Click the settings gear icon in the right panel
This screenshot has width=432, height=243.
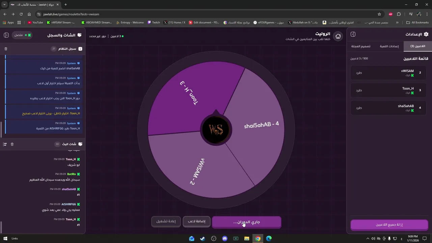coord(426,34)
